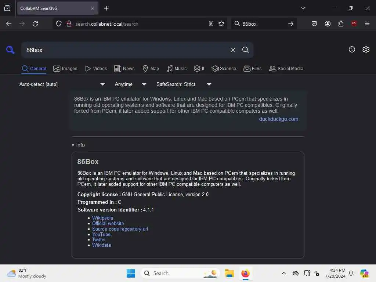This screenshot has height=282, width=376.
Task: Click inside the 86box SearXNG query field
Action: coord(125,50)
